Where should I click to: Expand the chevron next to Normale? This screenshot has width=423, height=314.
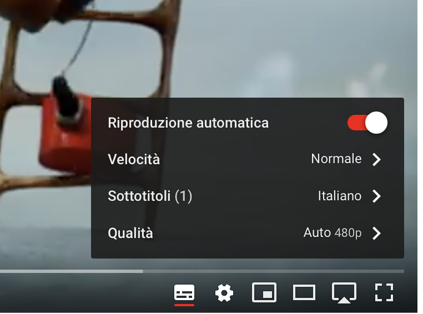click(376, 159)
